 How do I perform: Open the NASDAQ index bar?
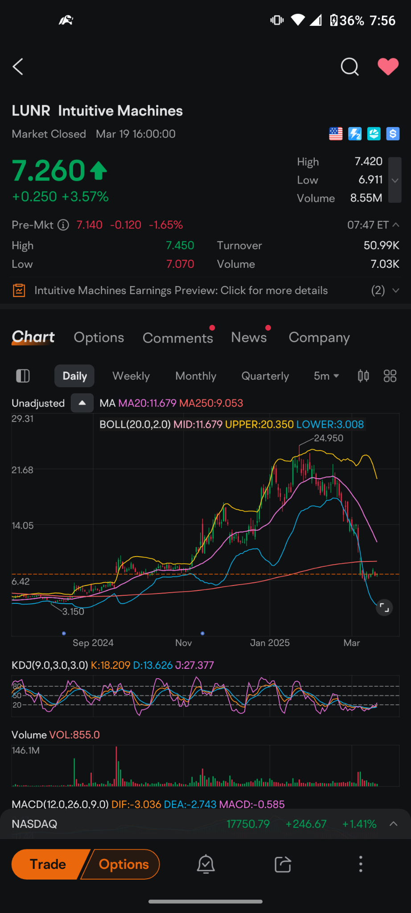pyautogui.click(x=205, y=824)
